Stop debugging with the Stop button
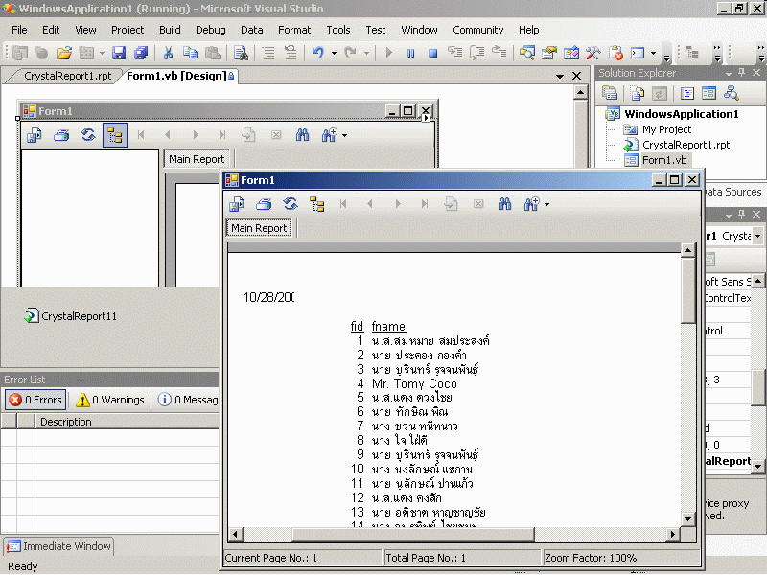 [x=432, y=54]
